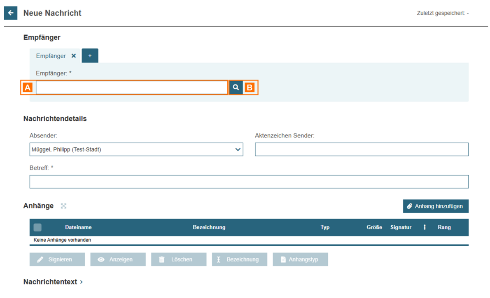Click into the Empfänger input field

132,87
